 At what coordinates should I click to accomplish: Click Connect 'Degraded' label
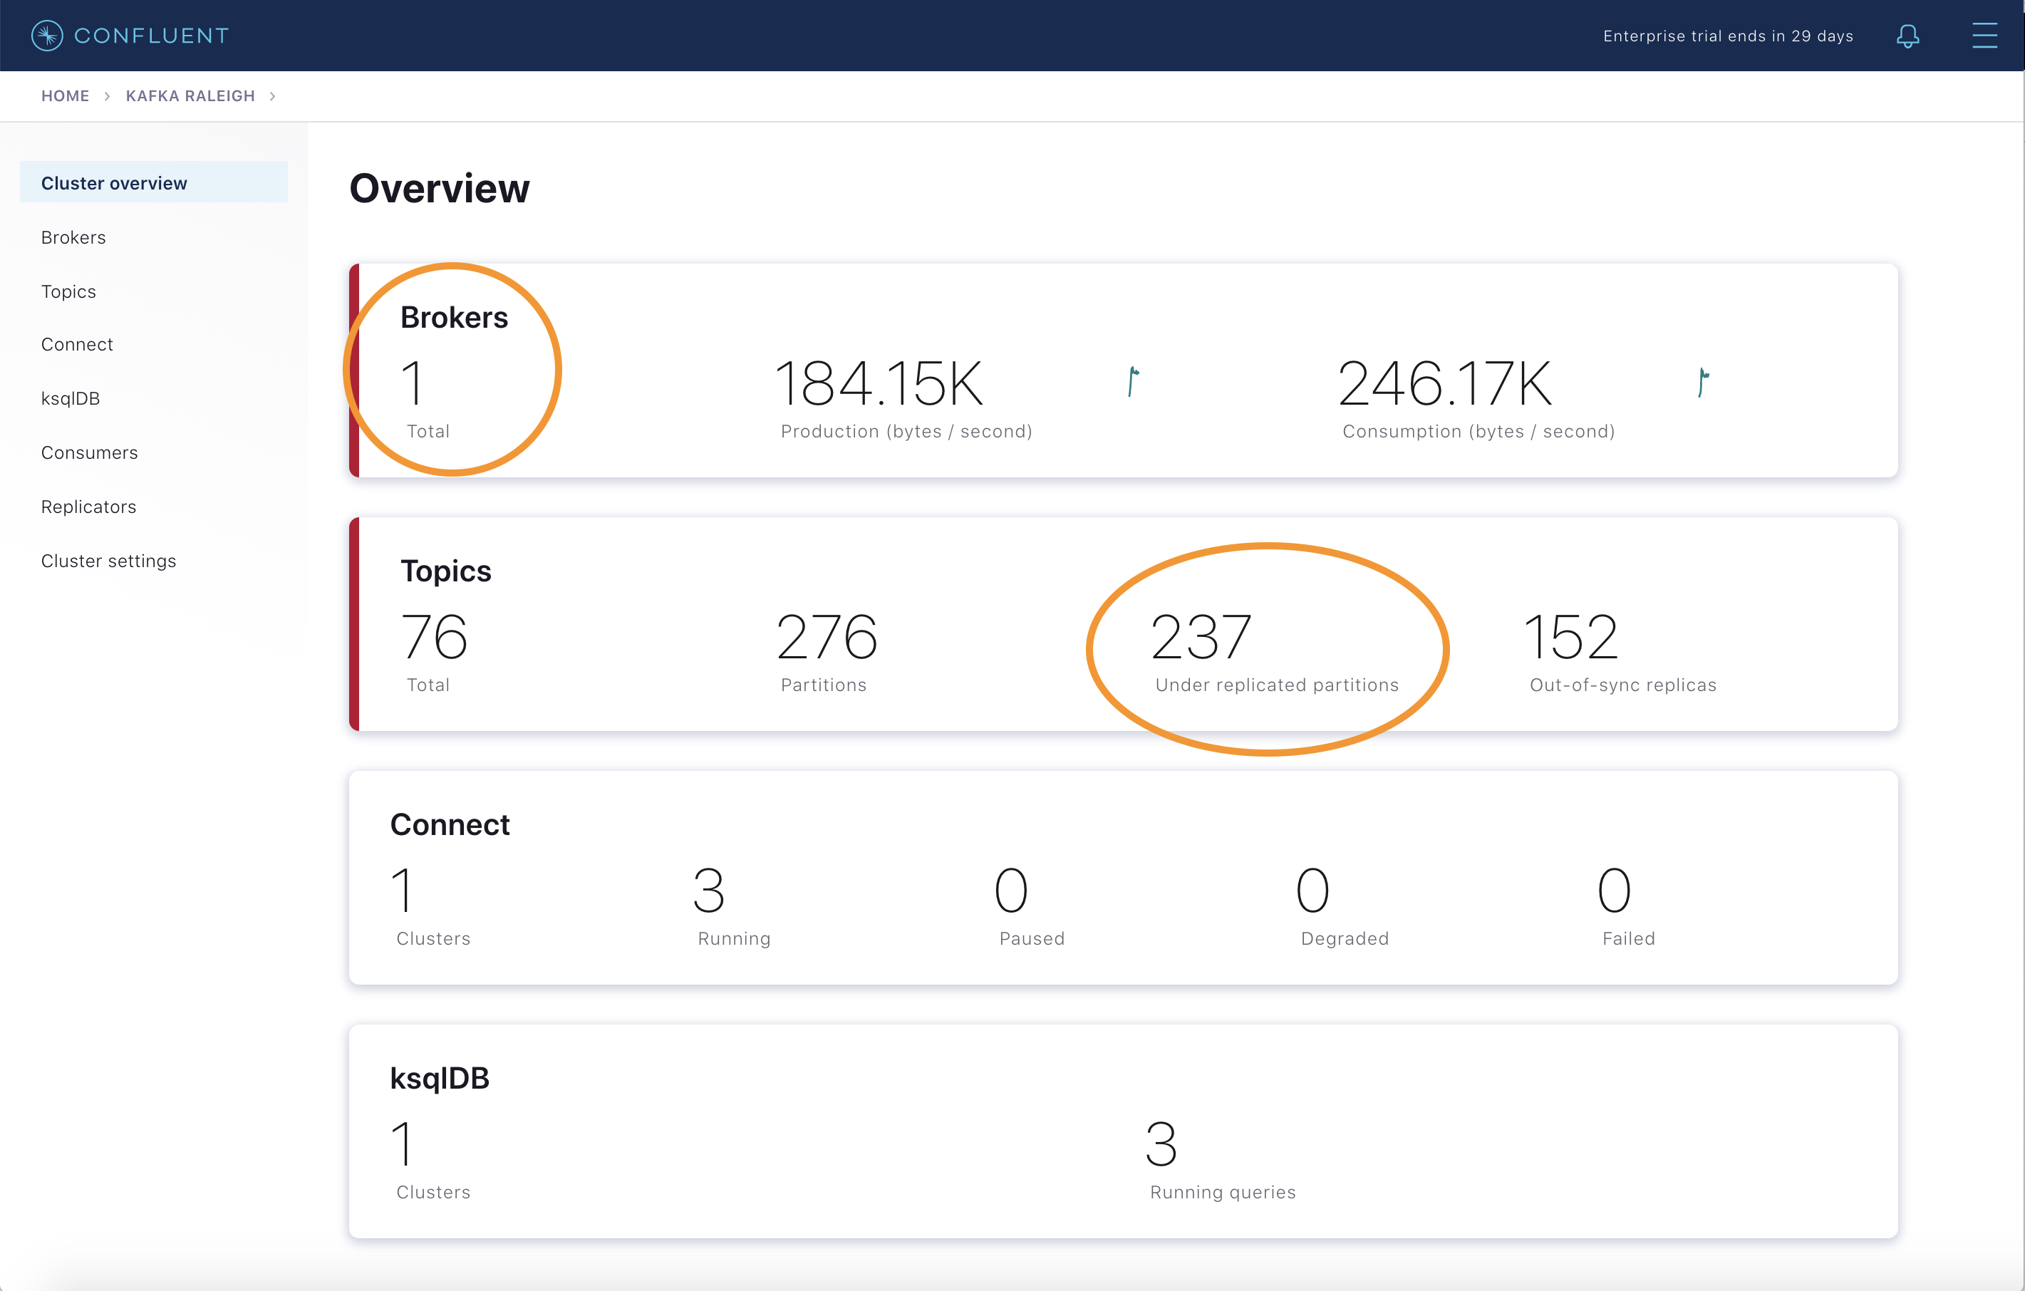click(x=1345, y=938)
